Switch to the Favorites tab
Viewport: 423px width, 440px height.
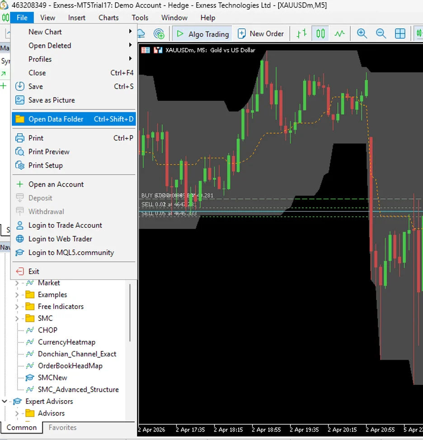tap(62, 427)
